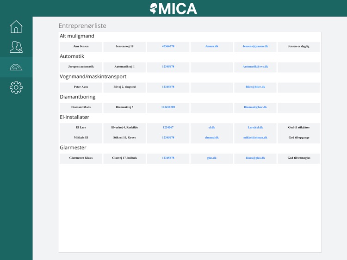
Task: Open the users section icon in sidebar
Action: coord(16,47)
